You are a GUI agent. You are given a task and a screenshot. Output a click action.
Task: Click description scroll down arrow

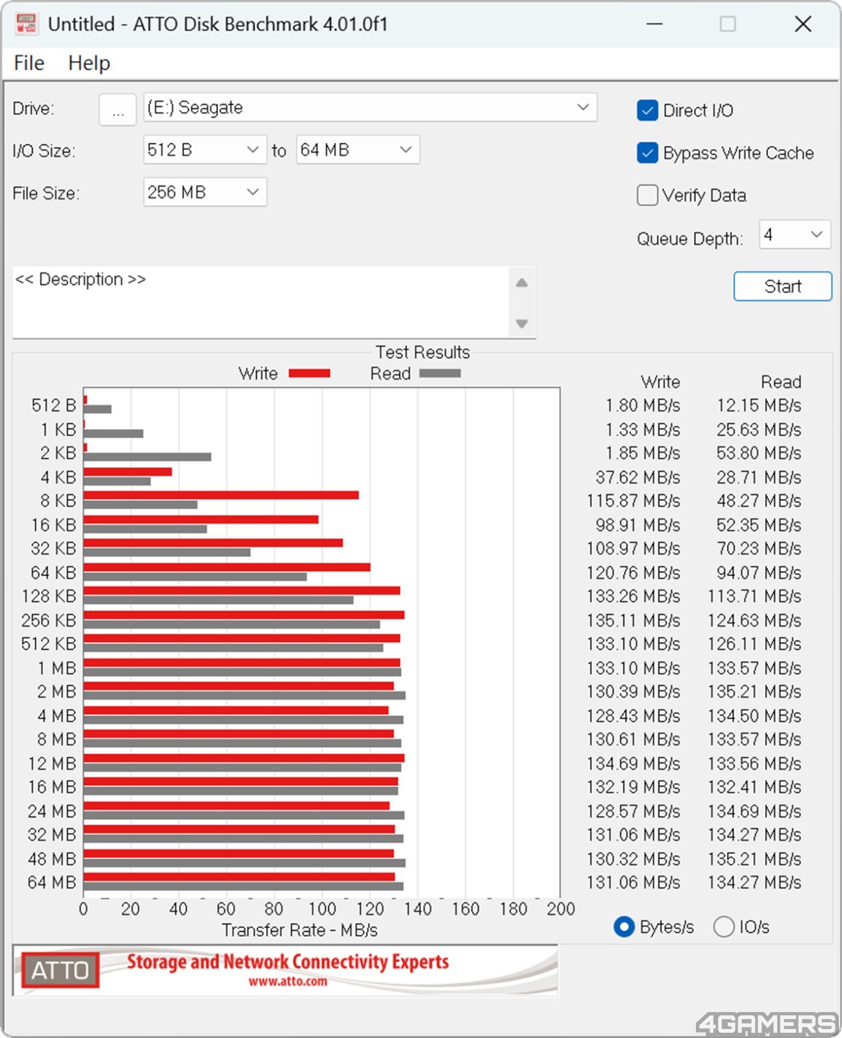521,323
